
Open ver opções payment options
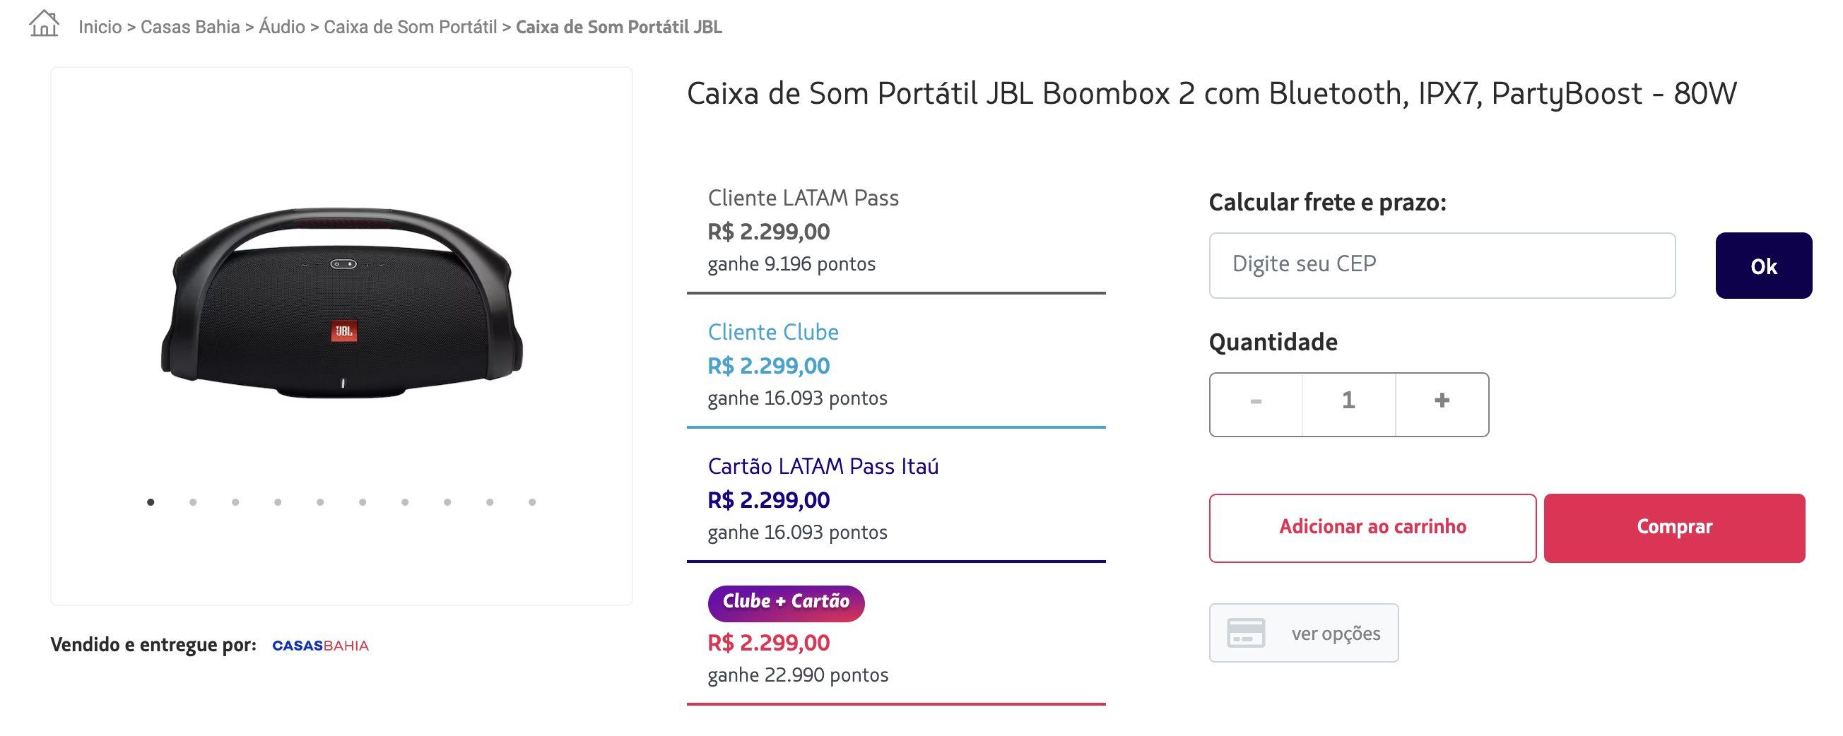[1304, 633]
